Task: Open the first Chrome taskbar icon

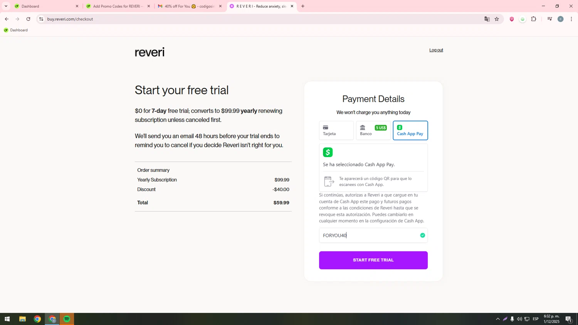Action: tap(37, 319)
